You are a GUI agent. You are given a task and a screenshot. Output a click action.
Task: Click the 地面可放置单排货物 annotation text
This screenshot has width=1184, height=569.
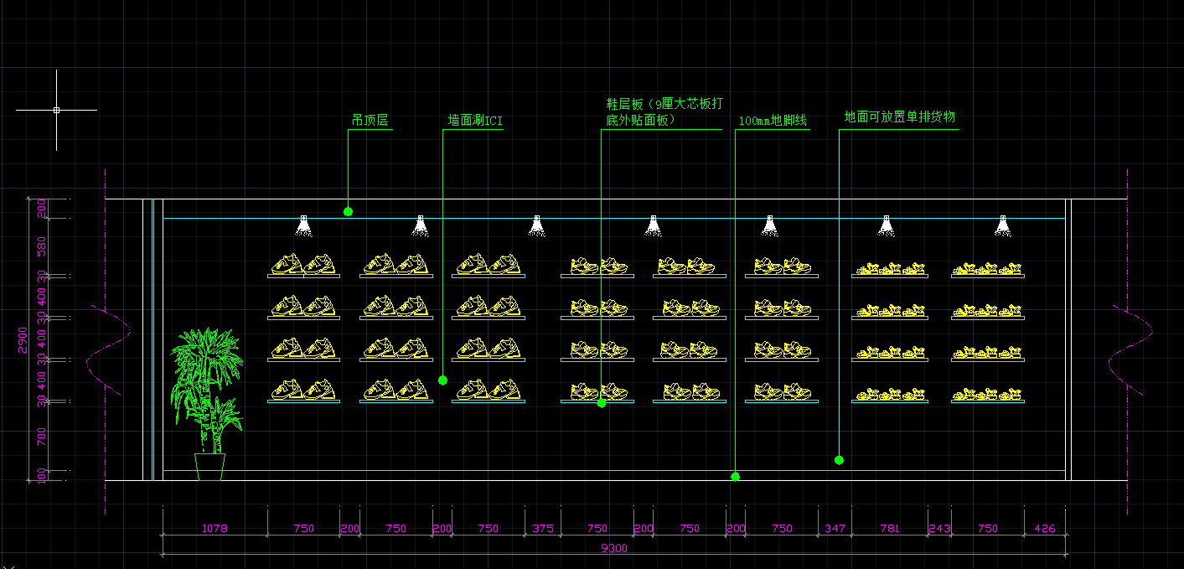pyautogui.click(x=899, y=117)
